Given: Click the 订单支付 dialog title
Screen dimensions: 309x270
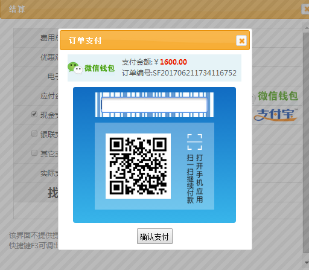Looking at the screenshot, I should pos(85,40).
